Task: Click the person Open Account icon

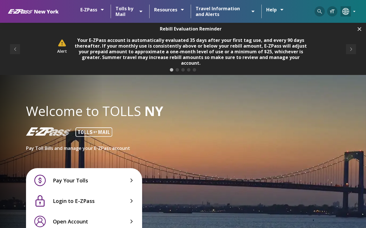Action: click(x=40, y=221)
